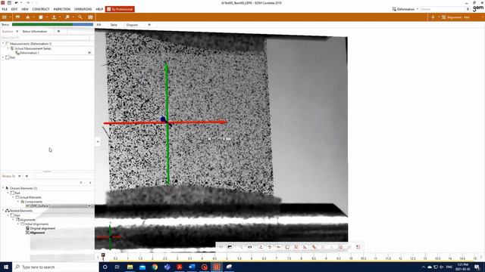Image resolution: width=485 pixels, height=272 pixels.
Task: Open the FILE menu
Action: [x=5, y=9]
